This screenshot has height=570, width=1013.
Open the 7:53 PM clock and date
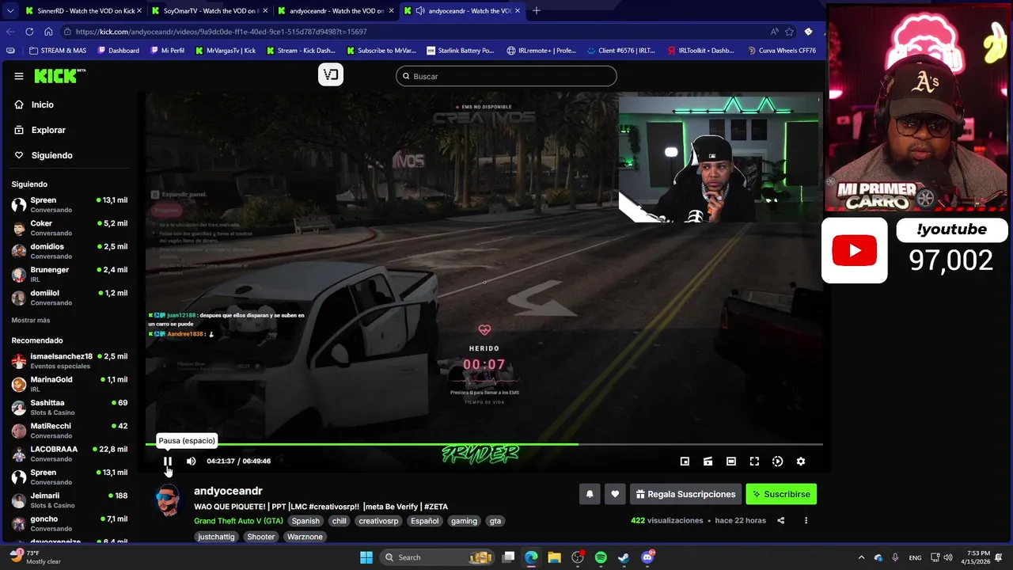coord(977,557)
